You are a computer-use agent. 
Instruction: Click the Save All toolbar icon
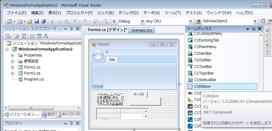[44, 21]
